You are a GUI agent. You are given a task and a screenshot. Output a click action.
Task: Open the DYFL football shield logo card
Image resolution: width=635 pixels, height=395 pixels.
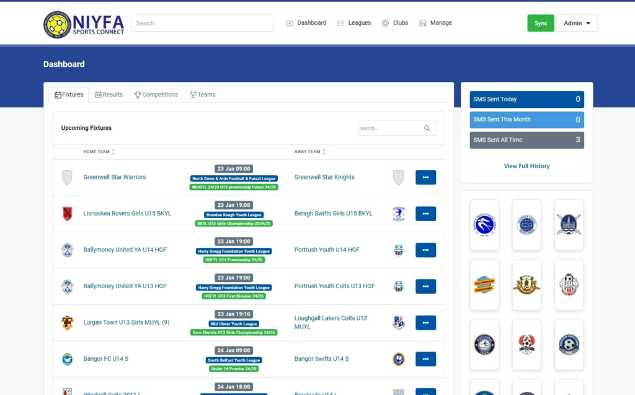click(x=569, y=284)
